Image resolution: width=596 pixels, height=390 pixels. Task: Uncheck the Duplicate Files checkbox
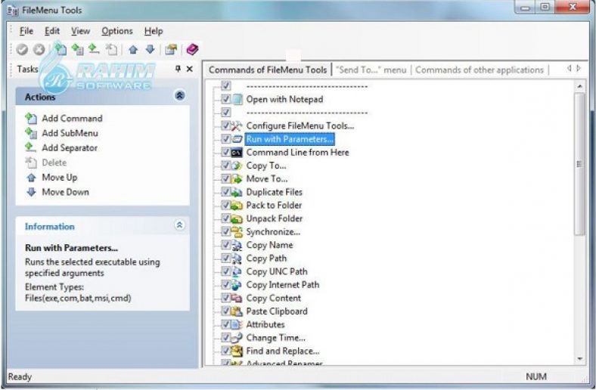click(x=226, y=192)
